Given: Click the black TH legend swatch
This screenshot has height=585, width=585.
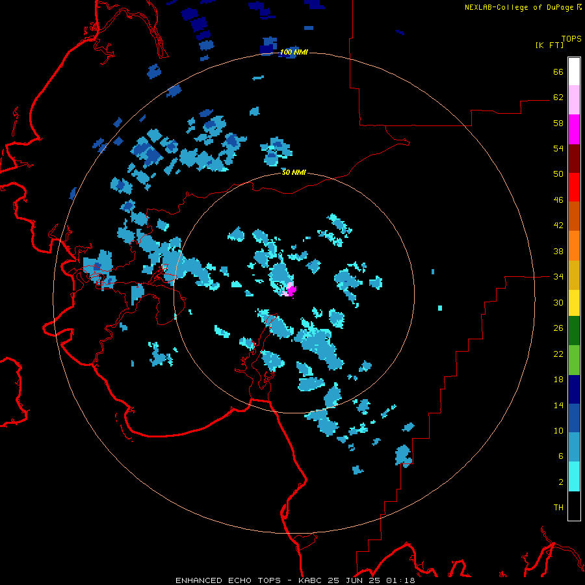Looking at the screenshot, I should (x=574, y=506).
